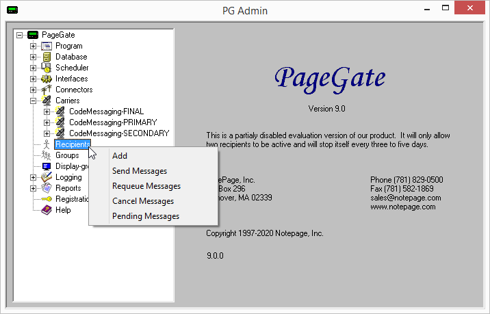
Task: Click the Reports icon
Action: tap(47, 188)
